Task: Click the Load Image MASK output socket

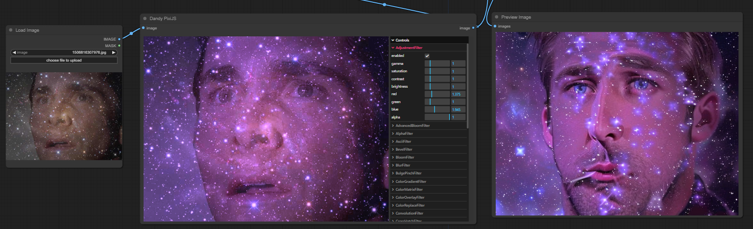Action: pos(119,46)
